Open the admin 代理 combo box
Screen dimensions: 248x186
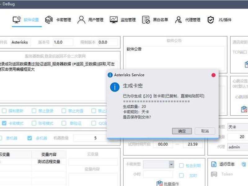coord(238,147)
